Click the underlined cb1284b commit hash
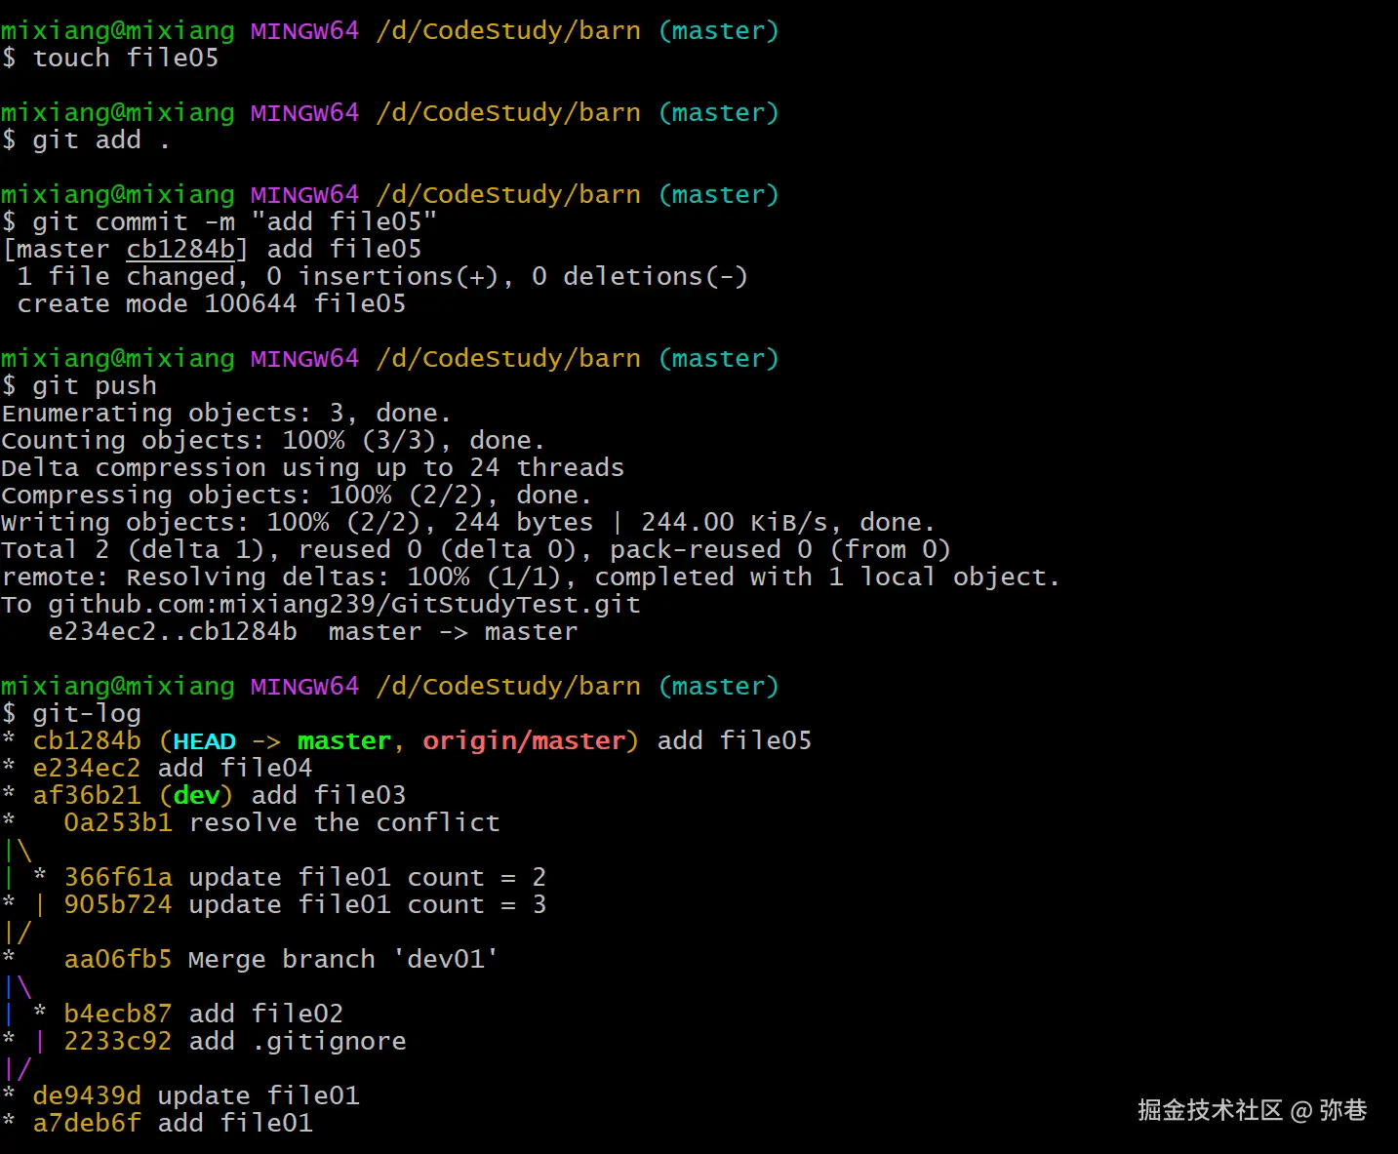This screenshot has width=1398, height=1154. [x=180, y=250]
